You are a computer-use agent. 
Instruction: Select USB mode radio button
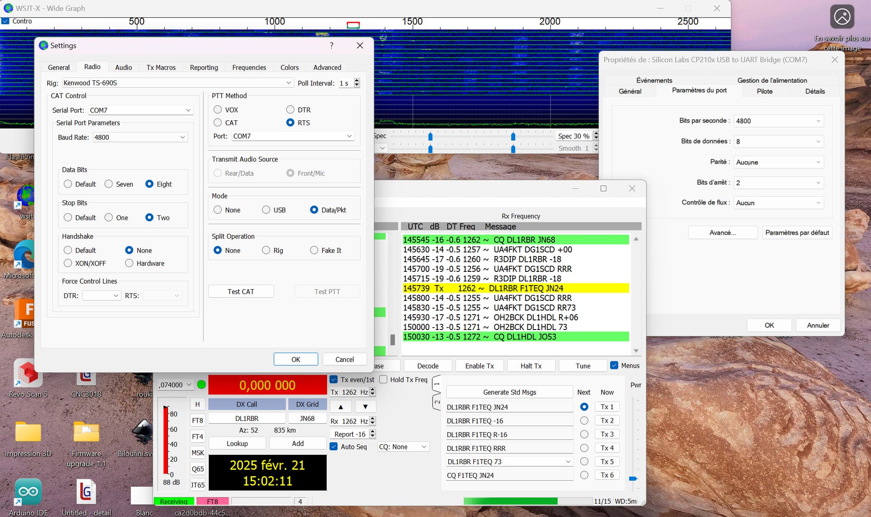point(266,210)
